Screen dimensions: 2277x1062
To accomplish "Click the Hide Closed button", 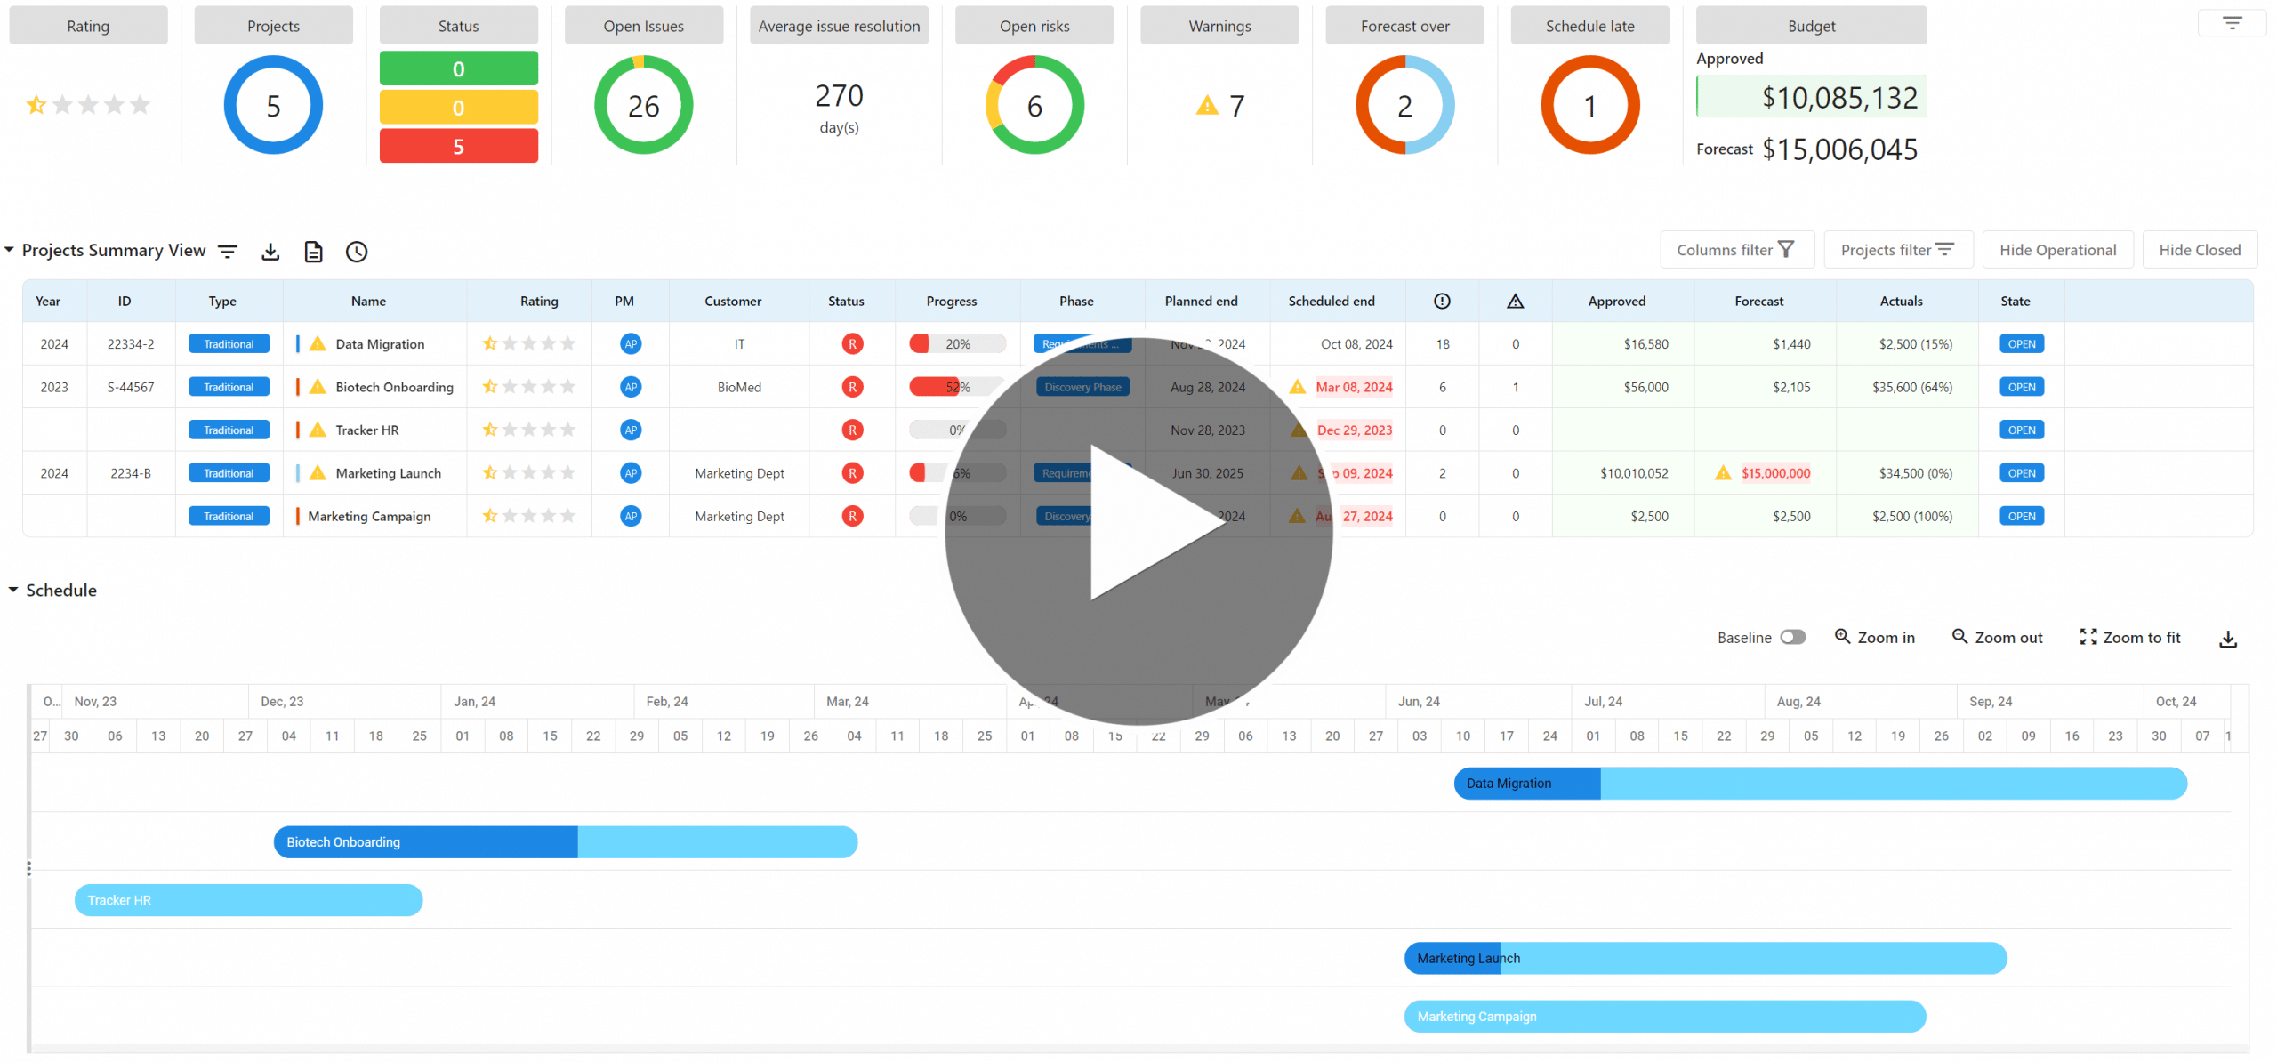I will point(2200,250).
